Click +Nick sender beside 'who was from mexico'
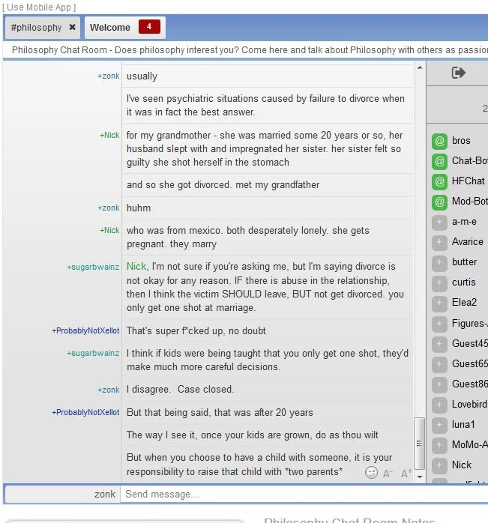 (x=109, y=230)
